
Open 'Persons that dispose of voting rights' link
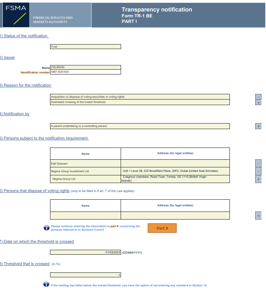point(35,191)
